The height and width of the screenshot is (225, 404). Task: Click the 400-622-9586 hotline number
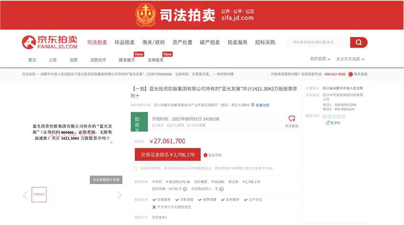click(335, 74)
